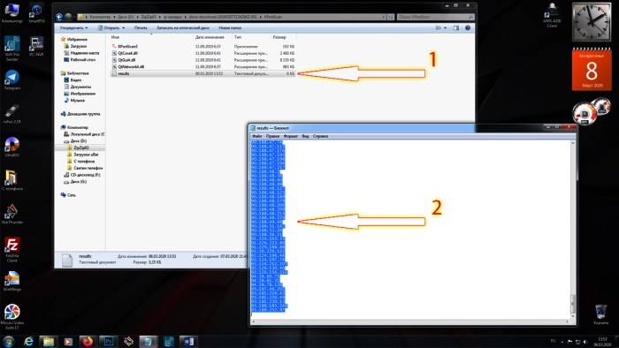
Task: Open Microsoft Word from the taskbar
Action: (x=187, y=341)
